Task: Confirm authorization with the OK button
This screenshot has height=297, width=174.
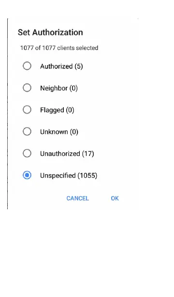Action: tap(115, 198)
